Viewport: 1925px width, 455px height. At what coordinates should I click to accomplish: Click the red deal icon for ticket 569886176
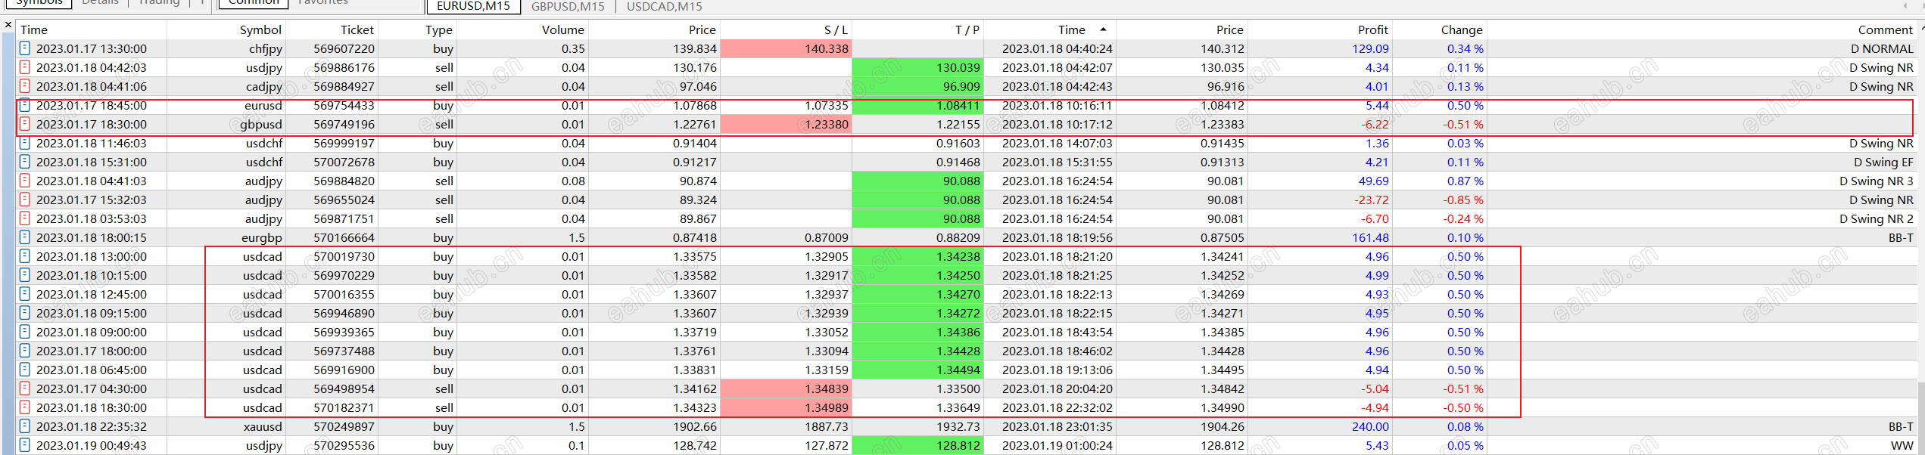[25, 67]
